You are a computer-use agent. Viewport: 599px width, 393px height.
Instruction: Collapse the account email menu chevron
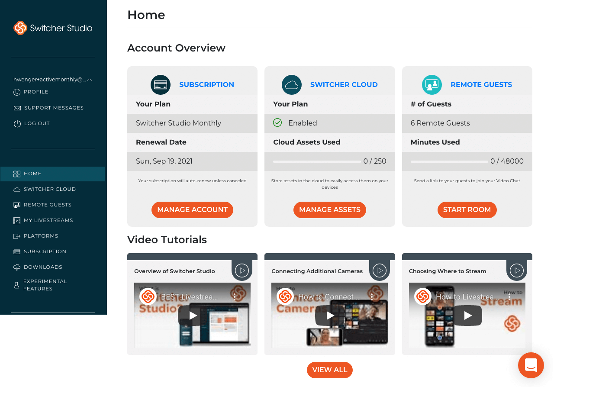(90, 80)
